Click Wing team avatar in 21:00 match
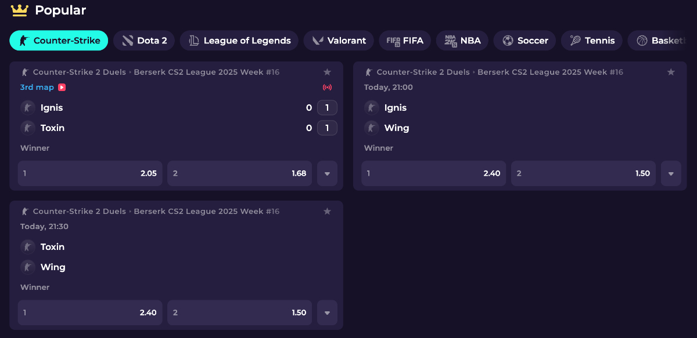The width and height of the screenshot is (697, 338). [x=372, y=128]
